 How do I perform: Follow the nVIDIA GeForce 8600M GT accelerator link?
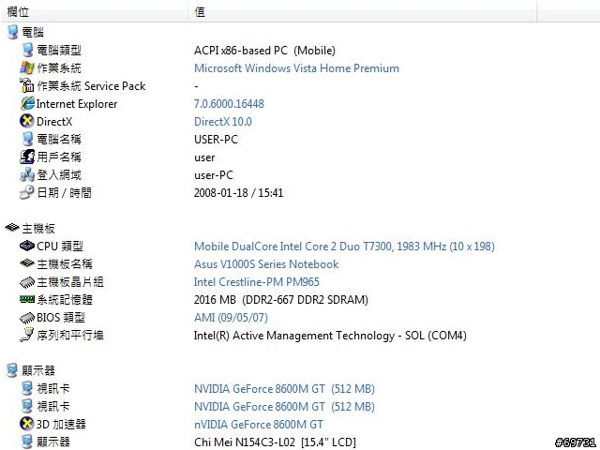point(259,425)
